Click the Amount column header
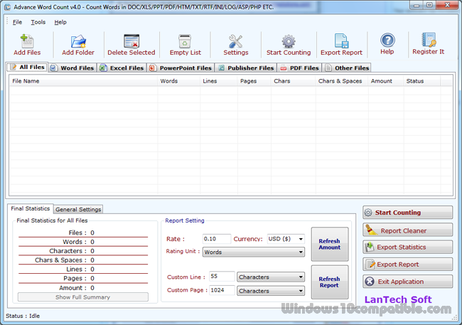Screen dimensions: 462x325 point(386,81)
